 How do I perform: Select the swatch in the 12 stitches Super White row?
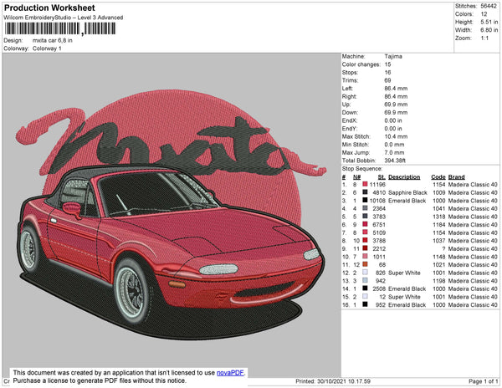[365, 297]
